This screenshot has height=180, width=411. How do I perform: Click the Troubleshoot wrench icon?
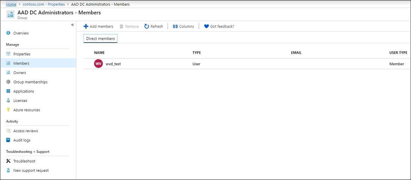coord(8,161)
